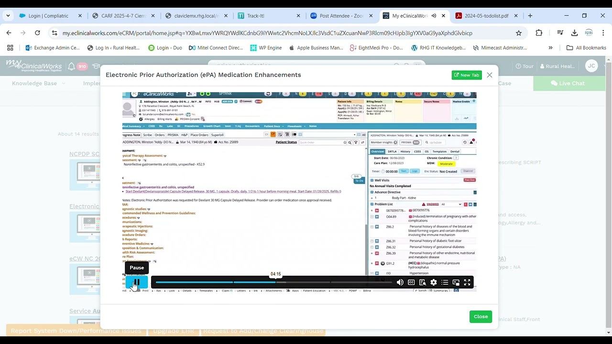Expand the Knowledge Base menu
612x344 pixels.
coord(39,83)
